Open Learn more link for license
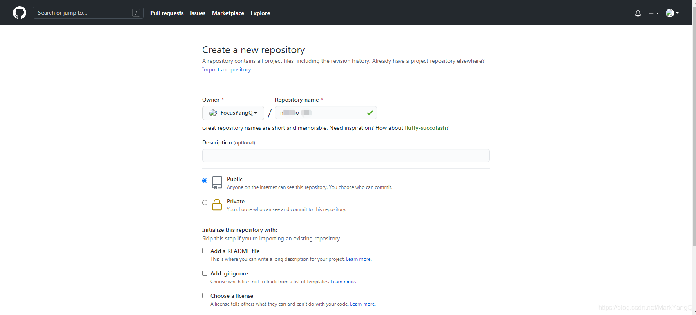The height and width of the screenshot is (315, 696). (363, 304)
